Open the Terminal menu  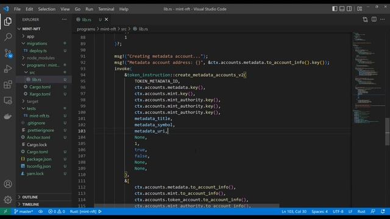click(x=106, y=9)
